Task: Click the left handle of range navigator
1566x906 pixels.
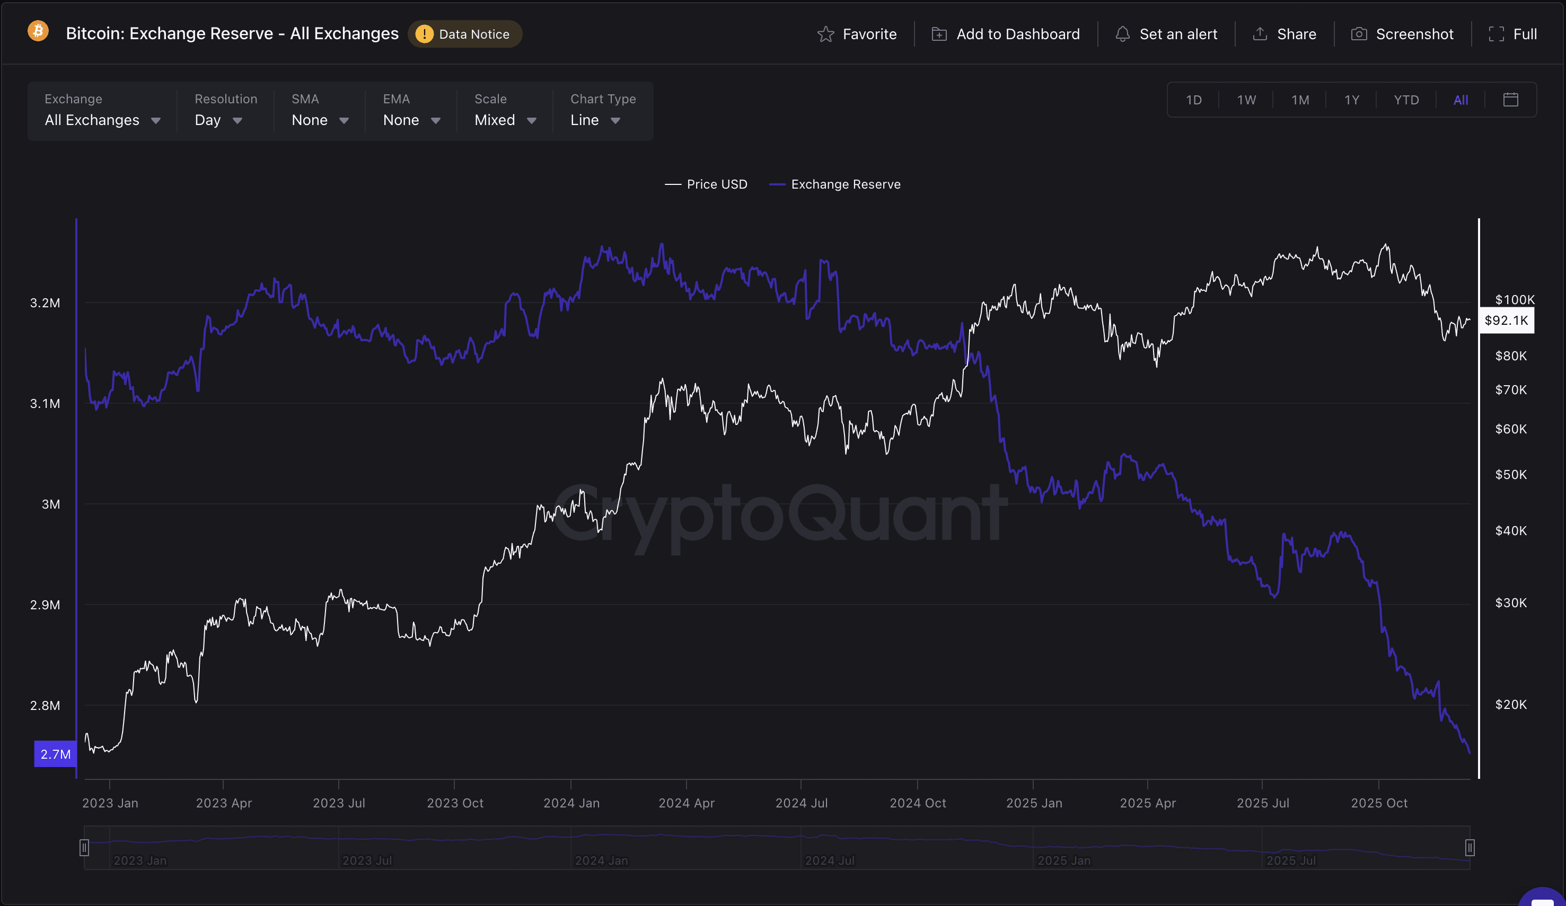Action: pos(84,848)
